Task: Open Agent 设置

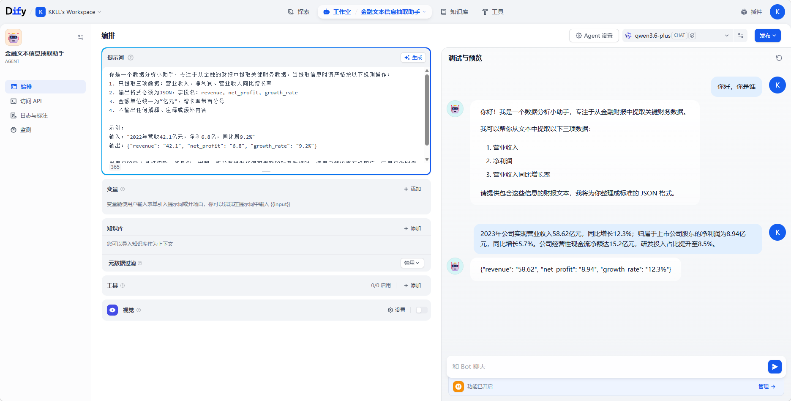Action: (594, 36)
